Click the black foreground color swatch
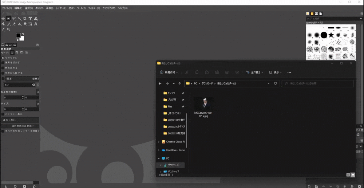This screenshot has width=364, height=188. [x=18, y=35]
